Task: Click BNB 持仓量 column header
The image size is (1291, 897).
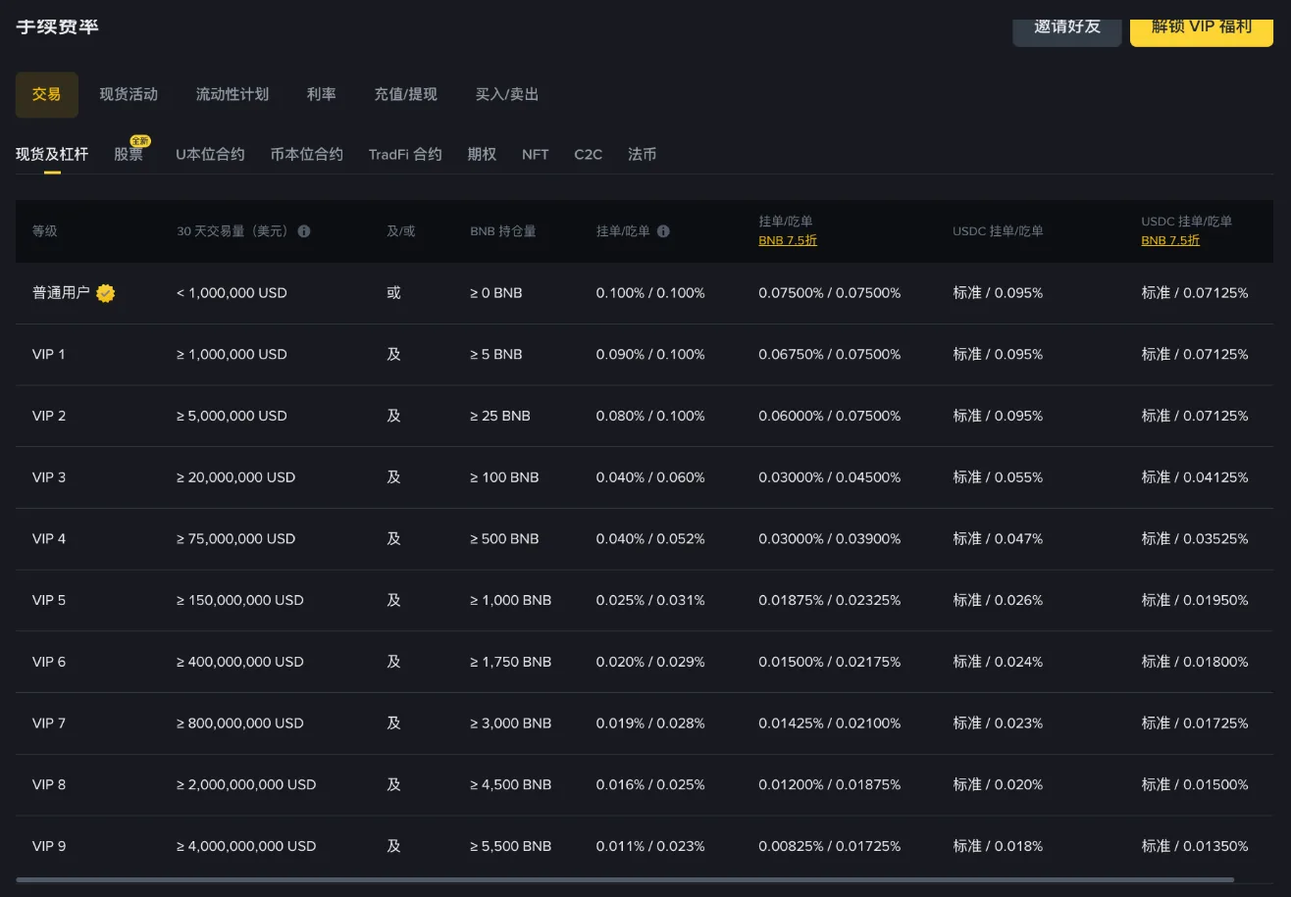Action: click(x=503, y=231)
